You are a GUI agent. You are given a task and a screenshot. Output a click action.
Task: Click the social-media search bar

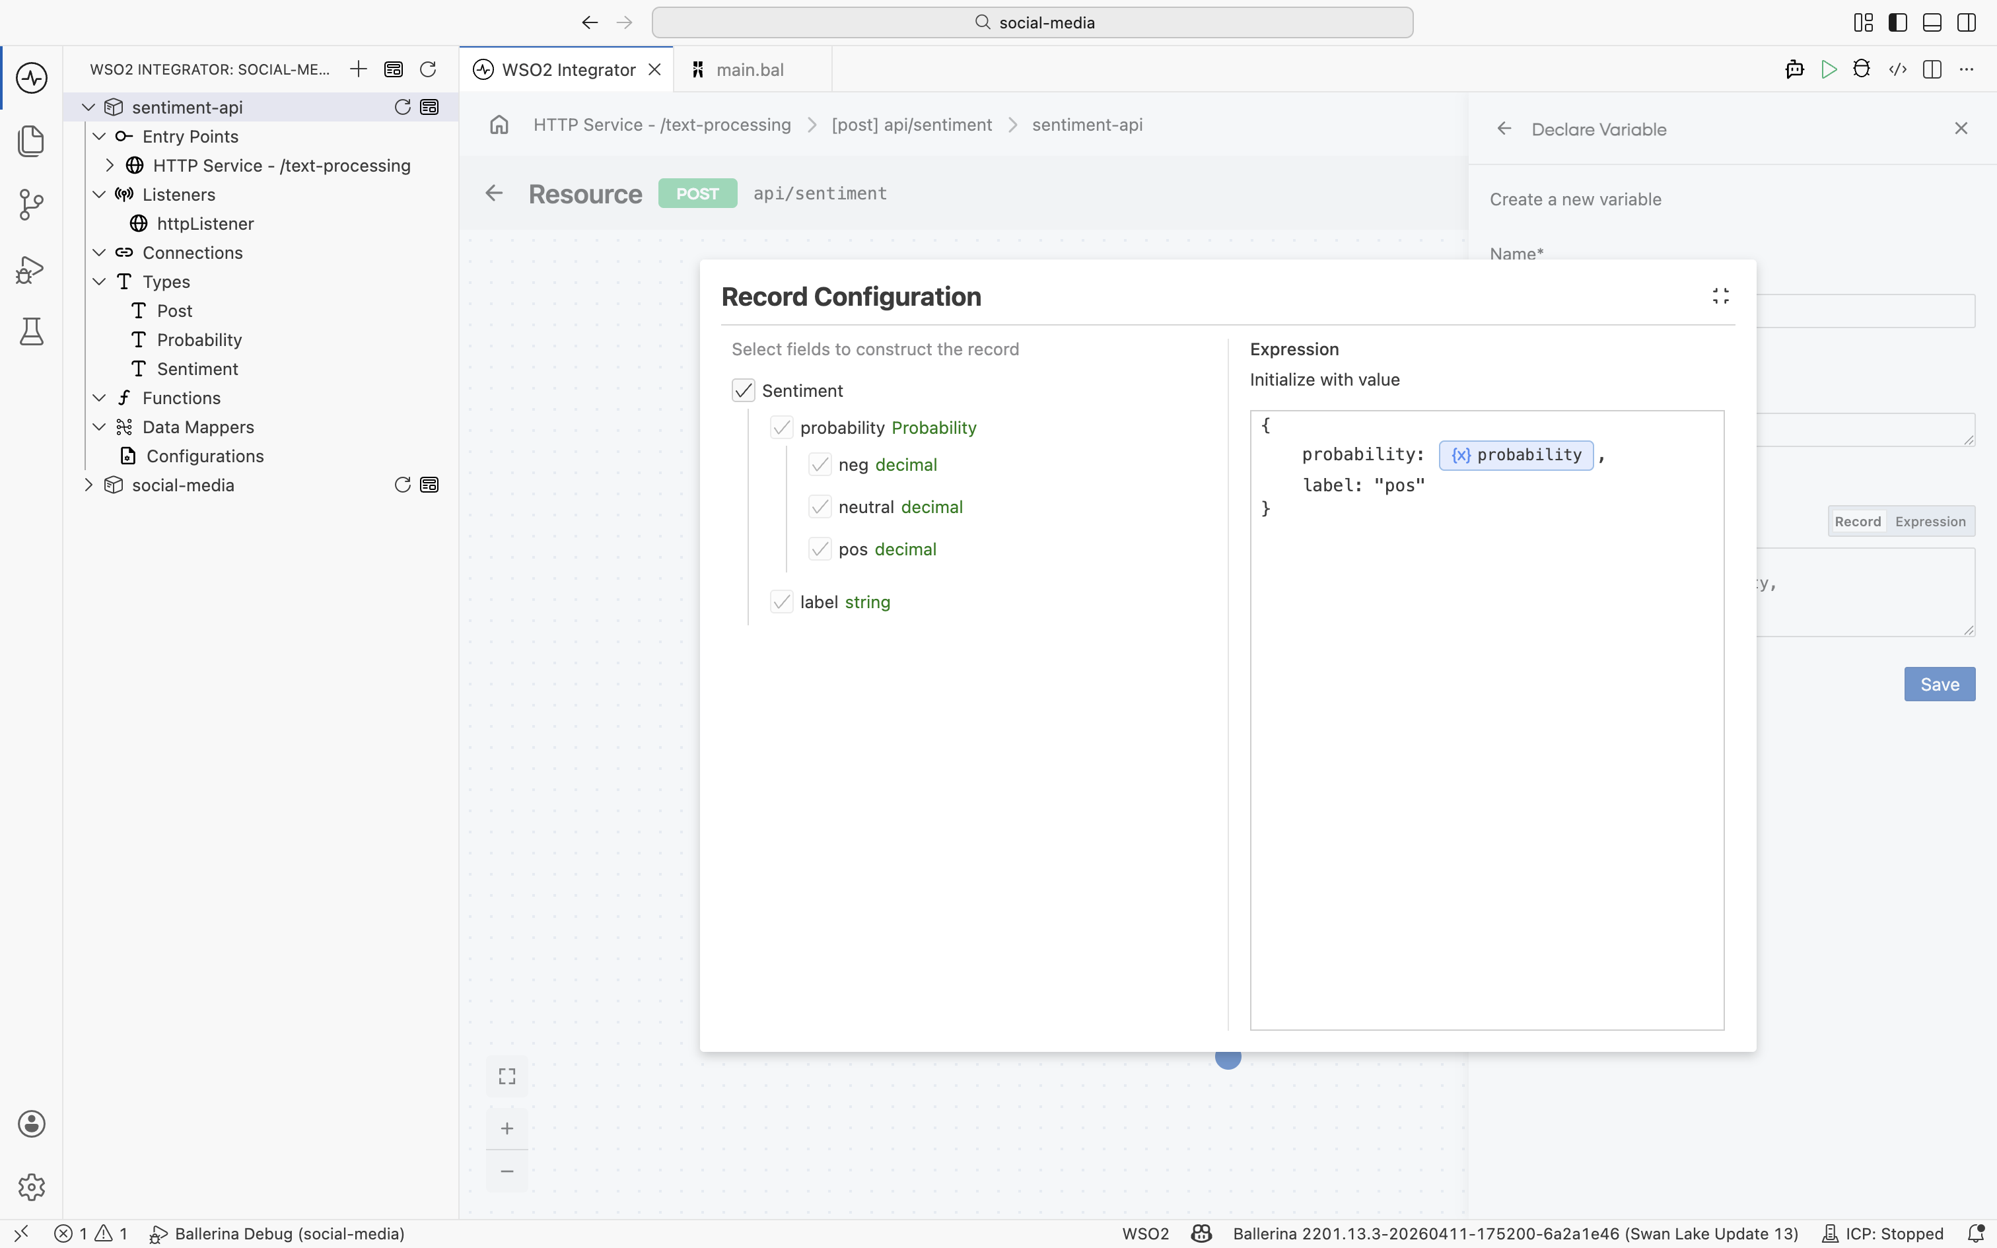(1032, 22)
